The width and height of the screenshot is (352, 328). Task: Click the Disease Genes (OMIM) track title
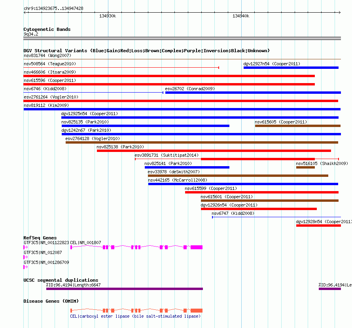click(51, 301)
